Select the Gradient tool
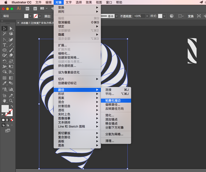 11,78
